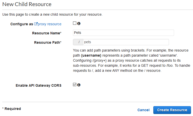Click the page description sentence under heading

[x=52, y=14]
